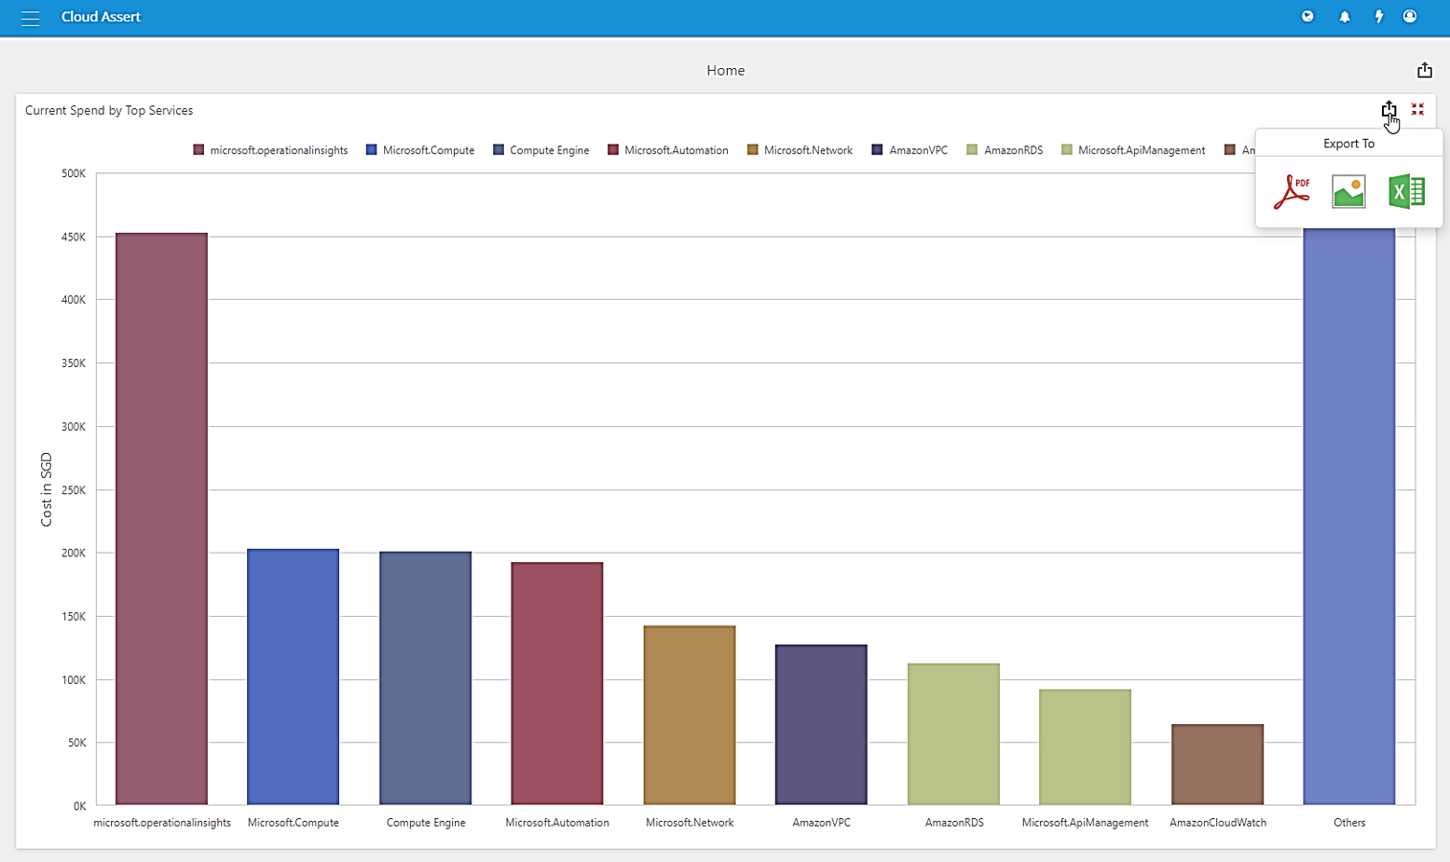Click the 'Current Spend by Top Services' title
1450x862 pixels.
click(109, 110)
